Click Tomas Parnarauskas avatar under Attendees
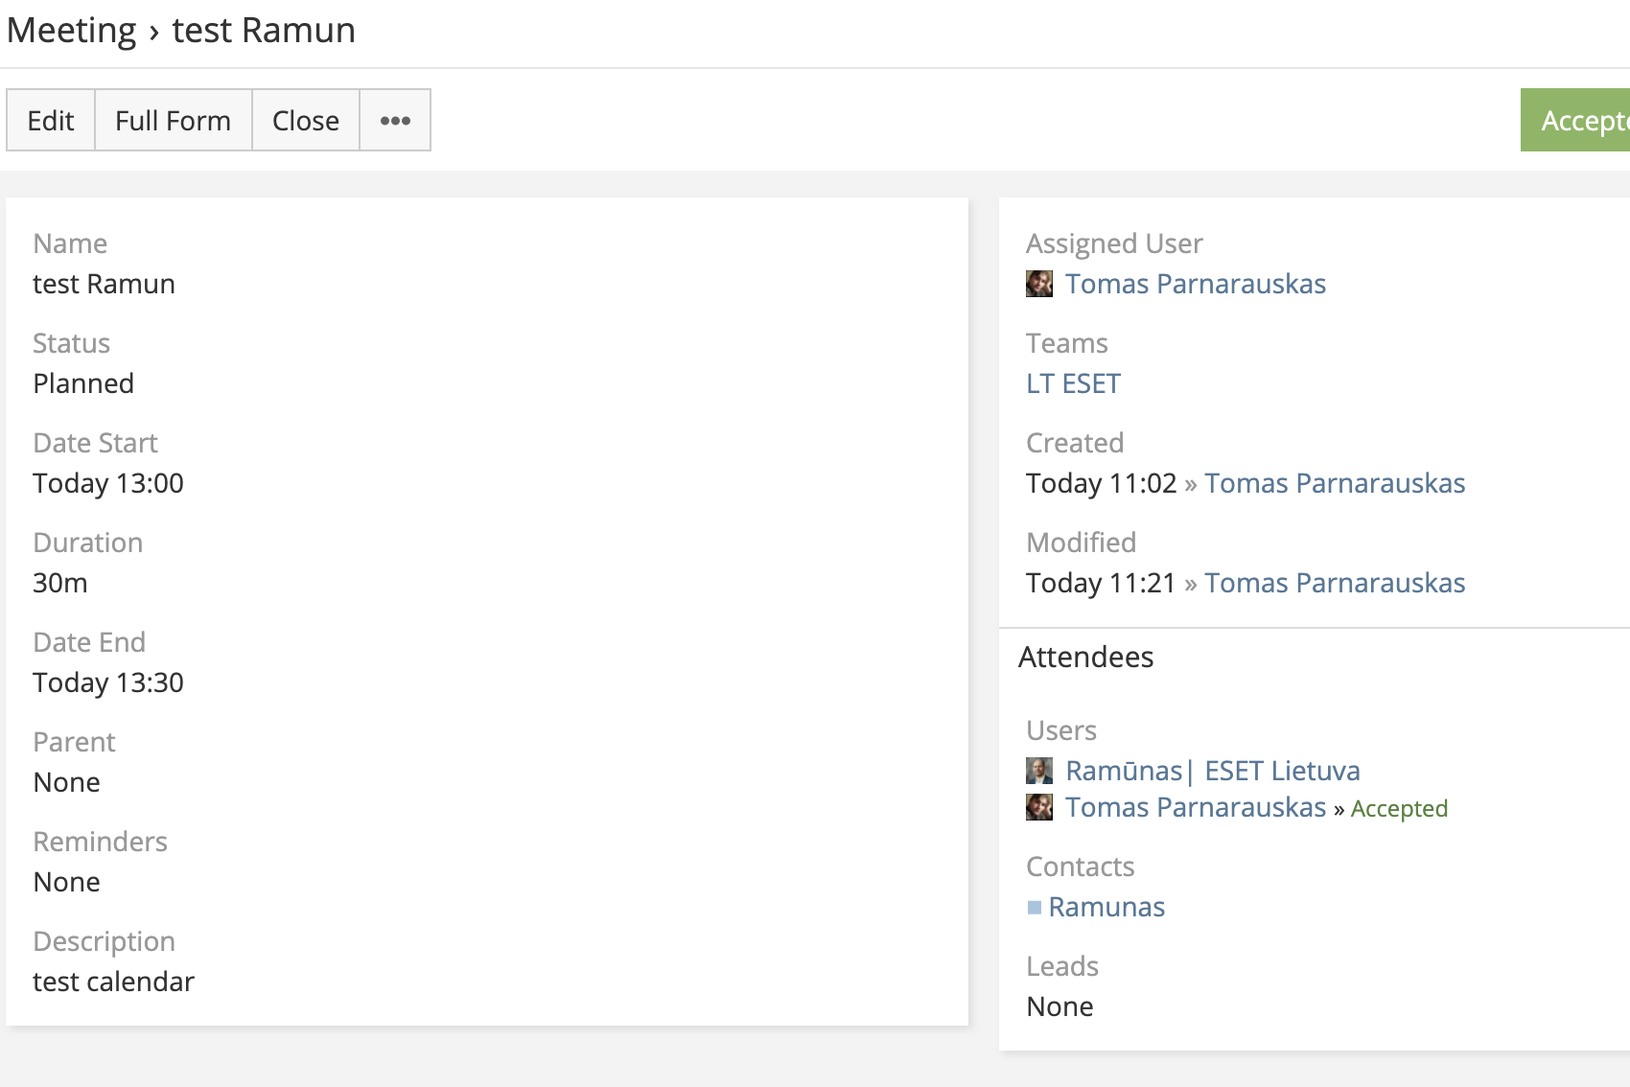1630x1087 pixels. click(x=1039, y=807)
